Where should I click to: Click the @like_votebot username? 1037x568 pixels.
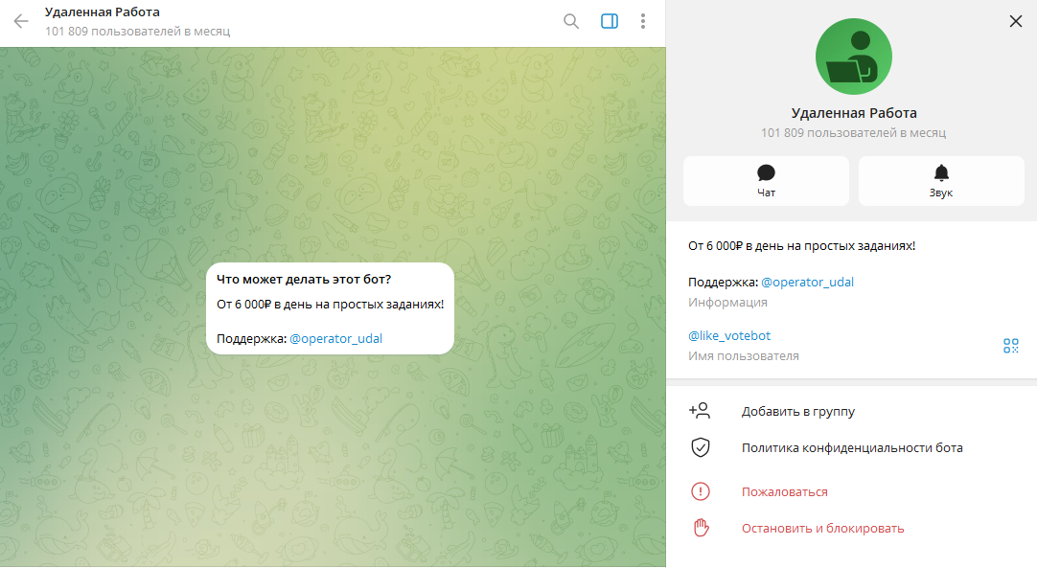point(729,335)
